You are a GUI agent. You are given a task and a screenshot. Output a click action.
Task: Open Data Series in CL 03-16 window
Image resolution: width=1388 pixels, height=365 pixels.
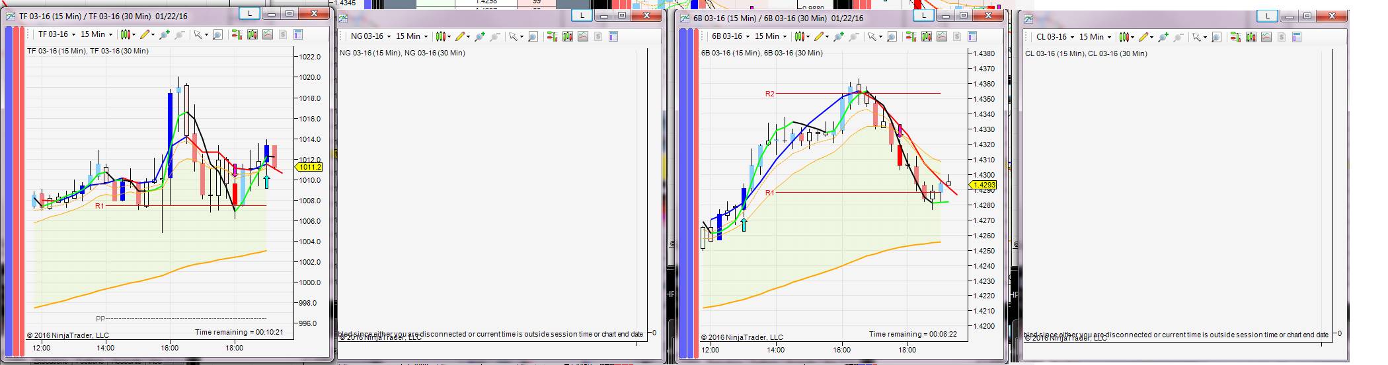coord(1251,37)
